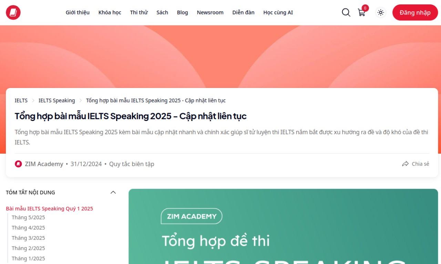Viewport: 441px width, 264px height.
Task: Click the Chia sẻ share label
Action: (x=421, y=164)
